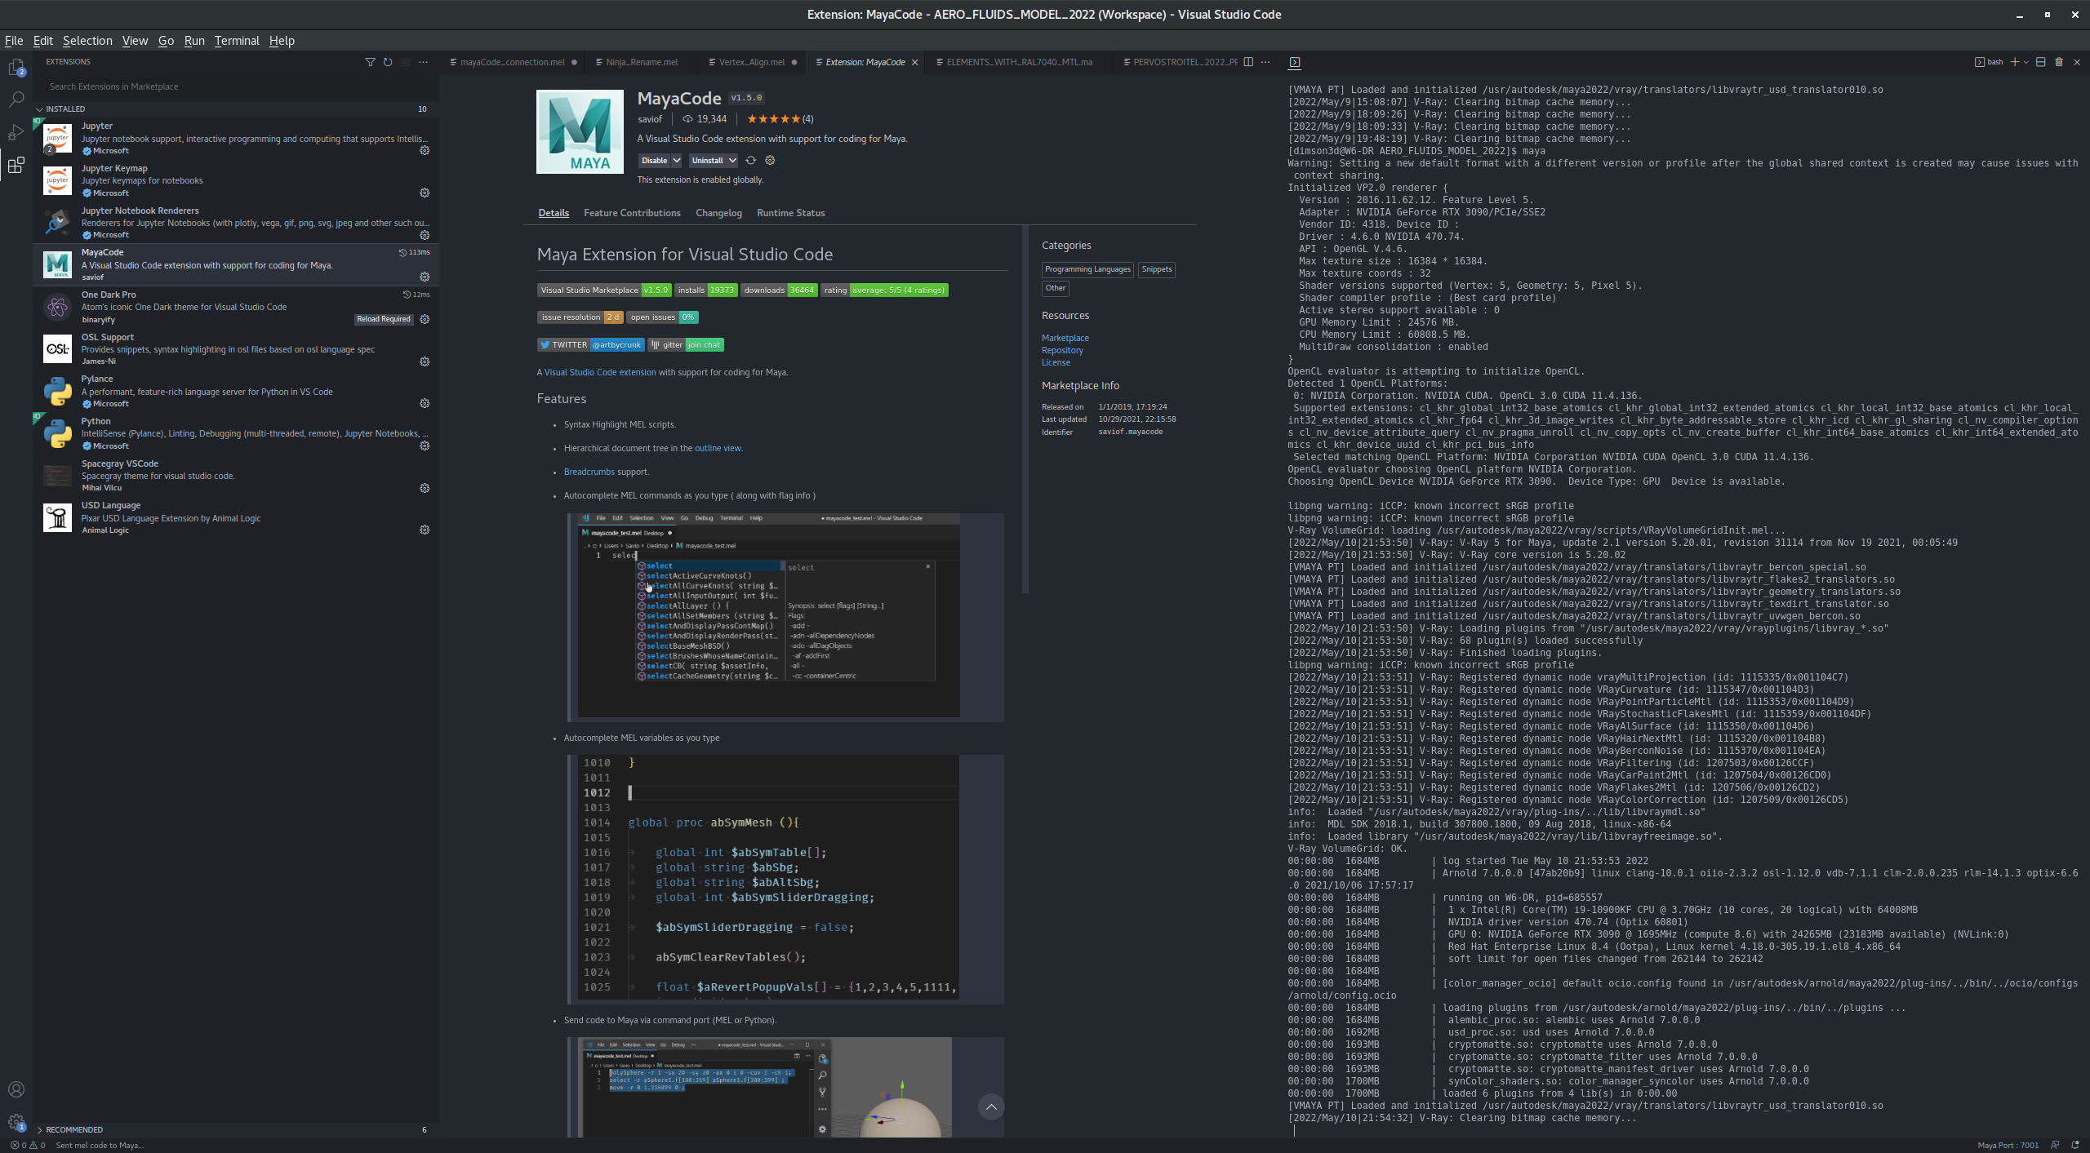Switch to the Changelog tab
Image resolution: width=2090 pixels, height=1153 pixels.
coord(718,213)
